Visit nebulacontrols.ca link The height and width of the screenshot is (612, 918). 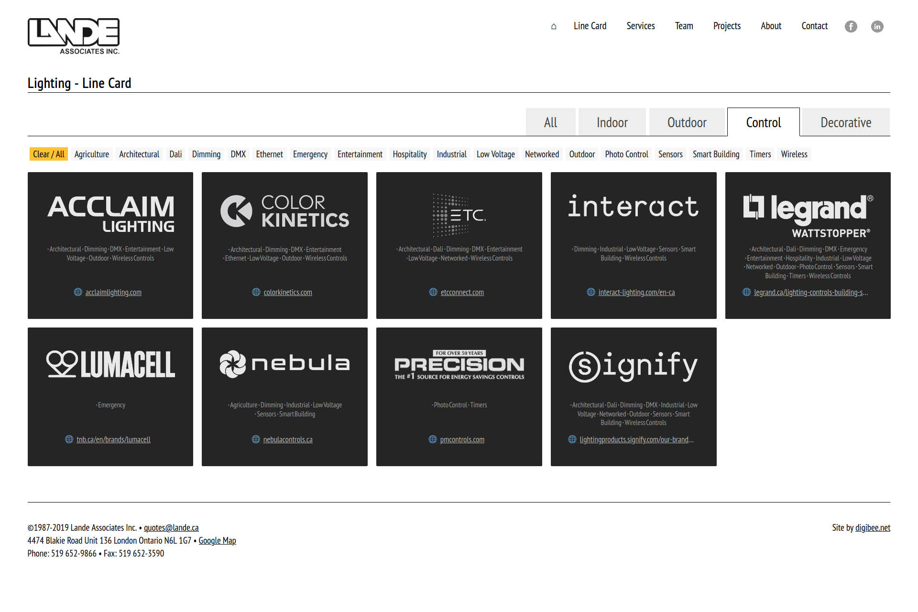[x=288, y=439]
